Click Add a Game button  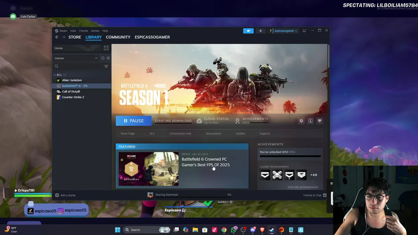[65, 195]
